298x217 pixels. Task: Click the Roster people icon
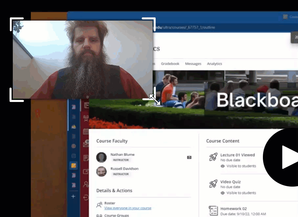point(99,205)
